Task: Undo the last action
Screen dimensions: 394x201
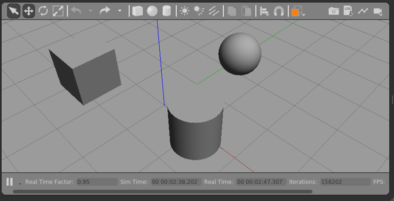Action: [x=76, y=11]
